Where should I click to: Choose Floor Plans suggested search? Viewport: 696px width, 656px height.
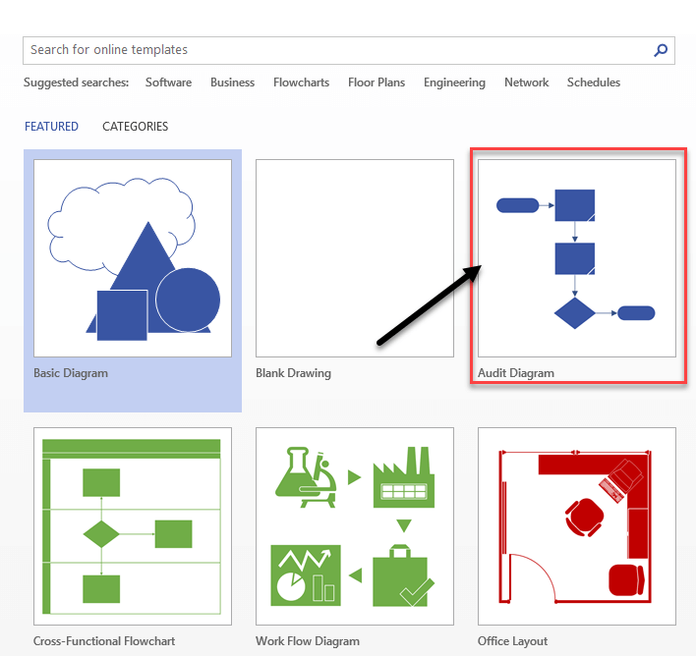377,82
